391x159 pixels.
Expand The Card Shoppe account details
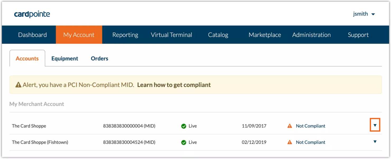click(375, 125)
